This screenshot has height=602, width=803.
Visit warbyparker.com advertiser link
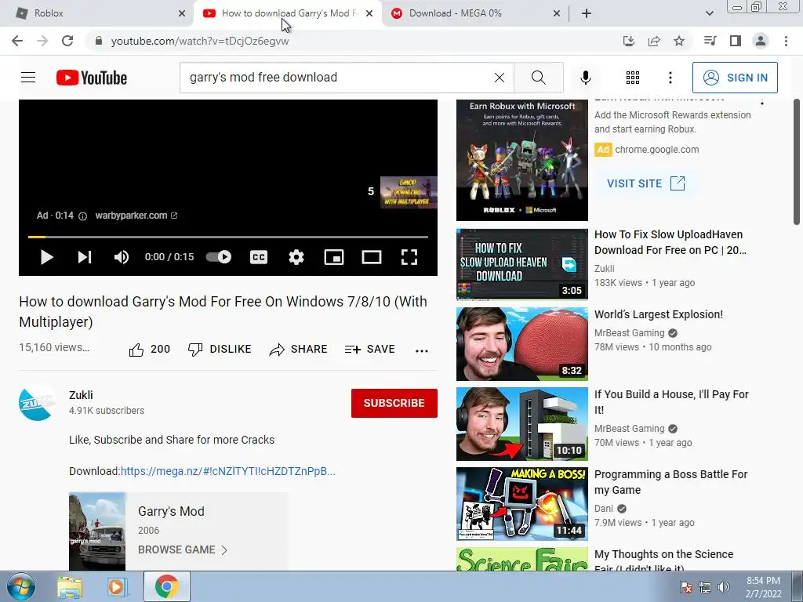(x=136, y=216)
